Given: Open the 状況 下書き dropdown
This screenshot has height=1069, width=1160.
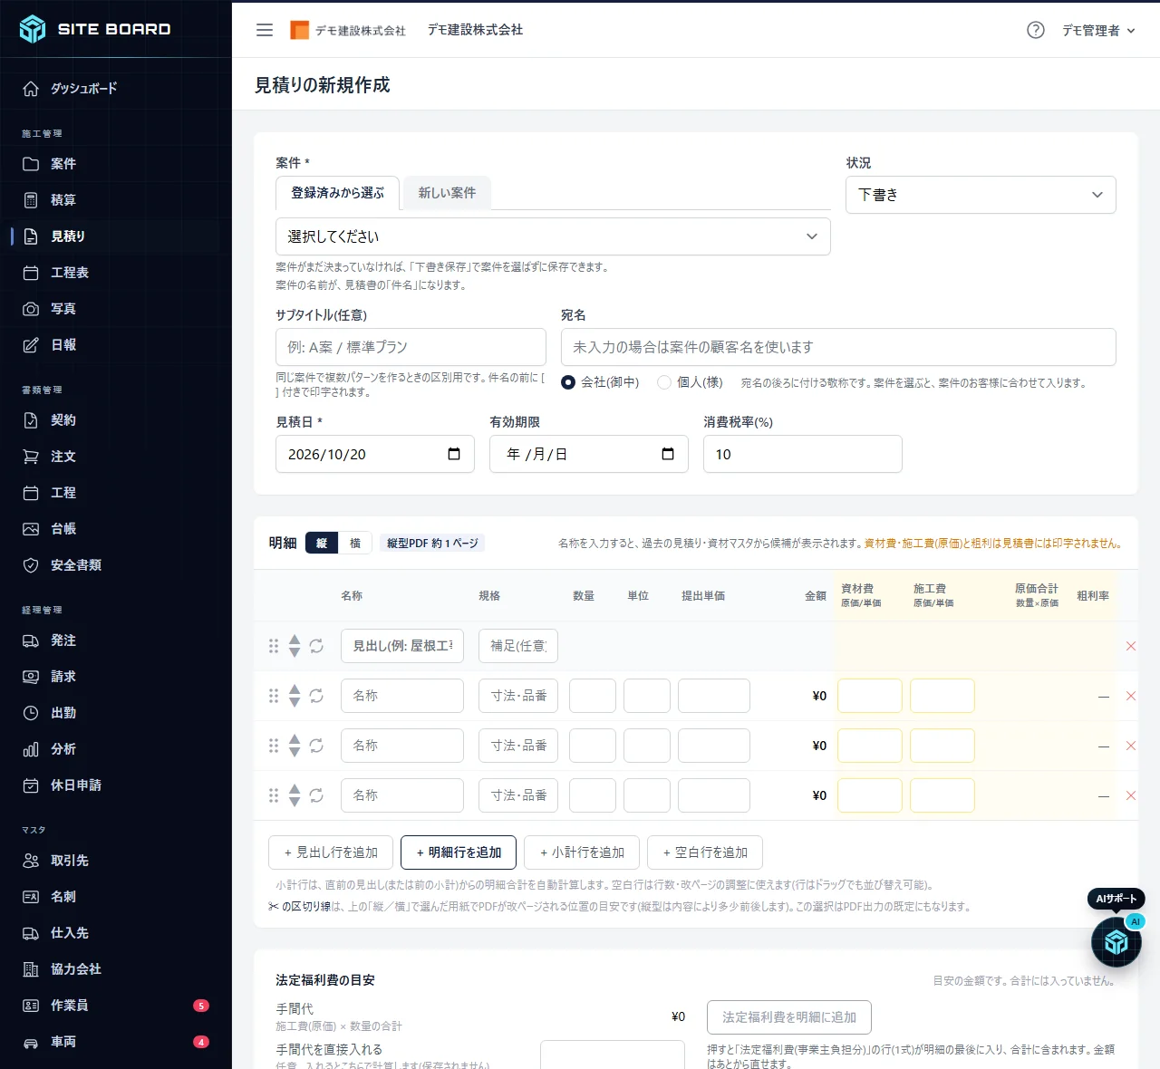Looking at the screenshot, I should click(981, 195).
